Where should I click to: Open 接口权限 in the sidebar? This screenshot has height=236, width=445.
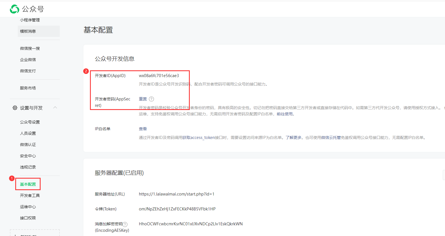point(28,218)
